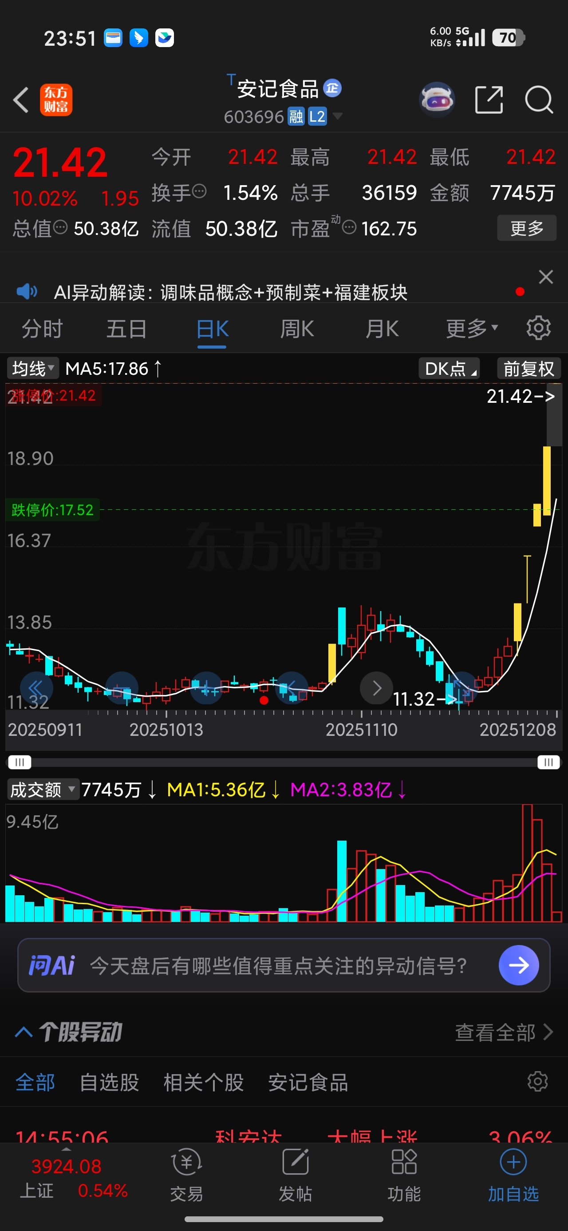Play the AI异动解读 speaker icon

pyautogui.click(x=27, y=291)
